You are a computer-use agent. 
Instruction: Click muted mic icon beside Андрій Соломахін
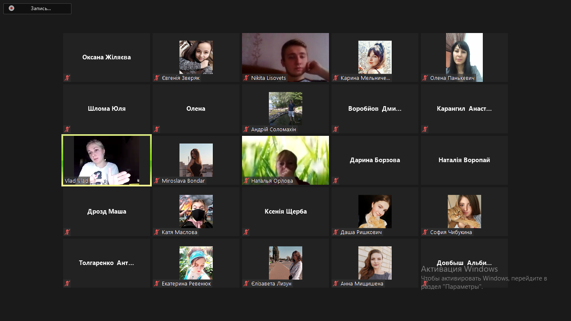pyautogui.click(x=246, y=129)
